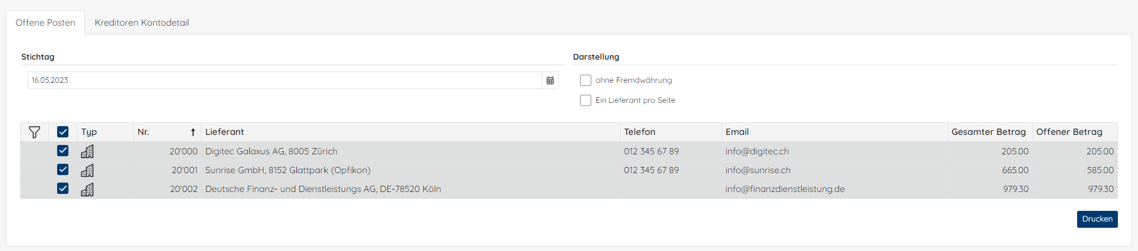Click the Stichtag date input field

285,80
